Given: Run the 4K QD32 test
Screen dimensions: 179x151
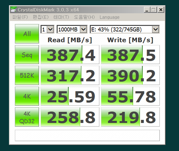Looking at the screenshot, I should [27, 117].
